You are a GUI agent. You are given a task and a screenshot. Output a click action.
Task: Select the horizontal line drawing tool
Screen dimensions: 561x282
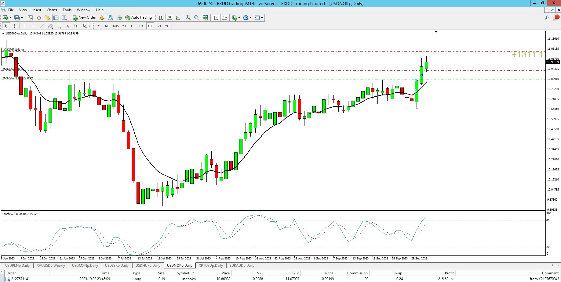[34, 26]
